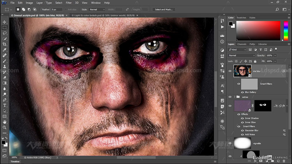The width and height of the screenshot is (292, 164).
Task: Select the Rectangular Marquee tool
Action: pos(4,28)
